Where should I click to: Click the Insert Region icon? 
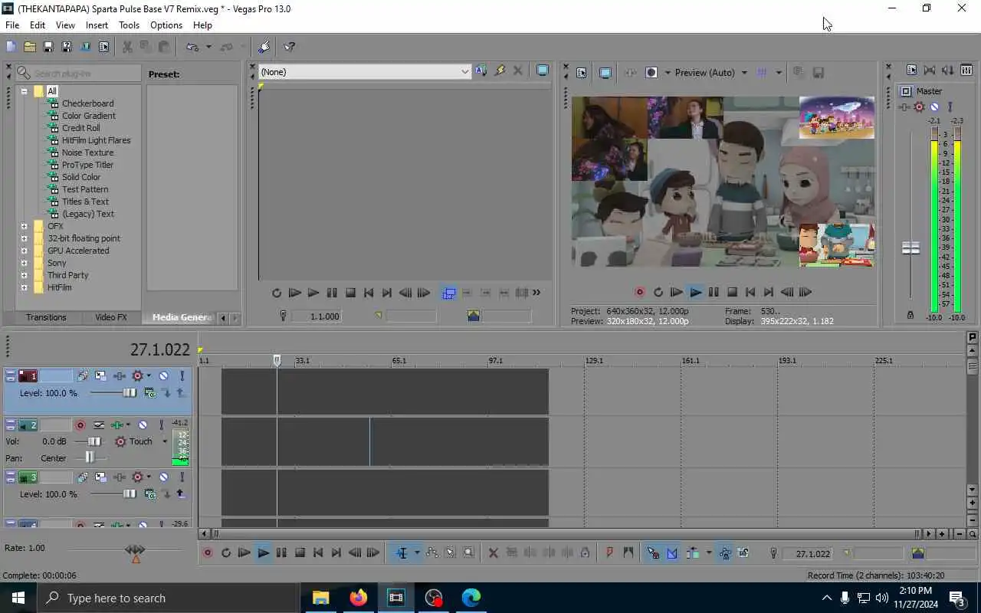628,552
